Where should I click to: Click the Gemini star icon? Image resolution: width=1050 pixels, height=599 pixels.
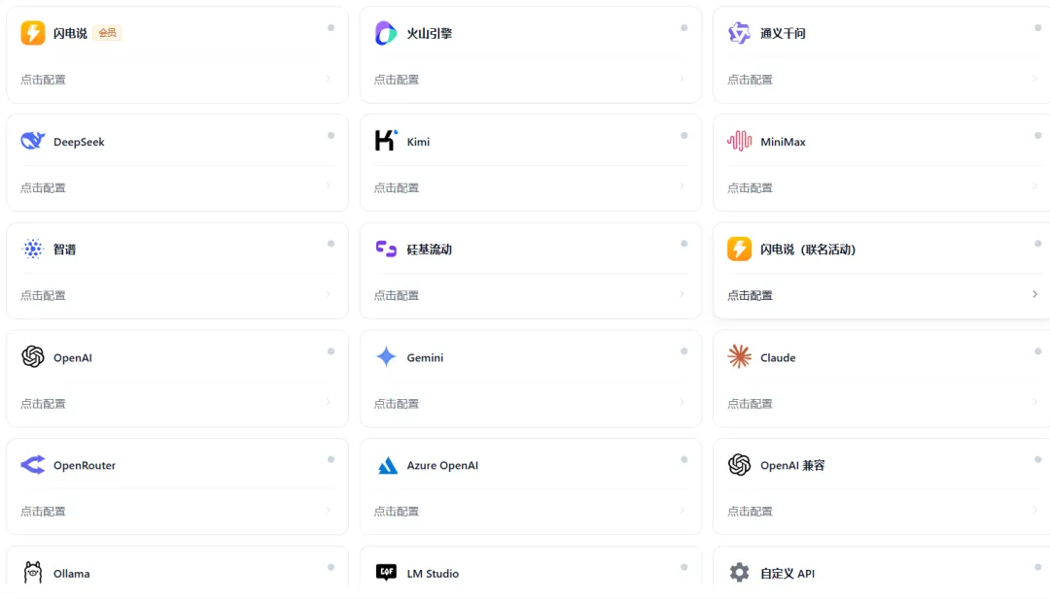tap(386, 357)
